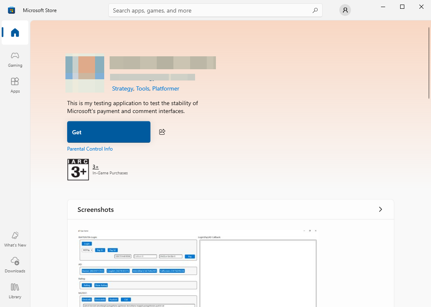Click the search magnifier icon

[315, 10]
